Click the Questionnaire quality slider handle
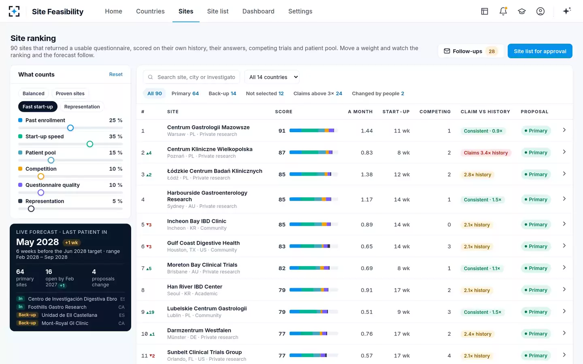Screen dimensions: 583x364 click(41, 193)
